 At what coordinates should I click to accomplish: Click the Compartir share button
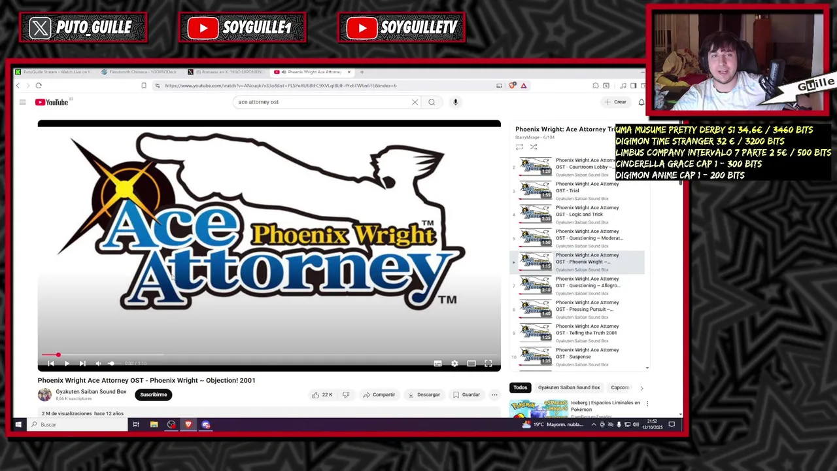[x=379, y=394]
